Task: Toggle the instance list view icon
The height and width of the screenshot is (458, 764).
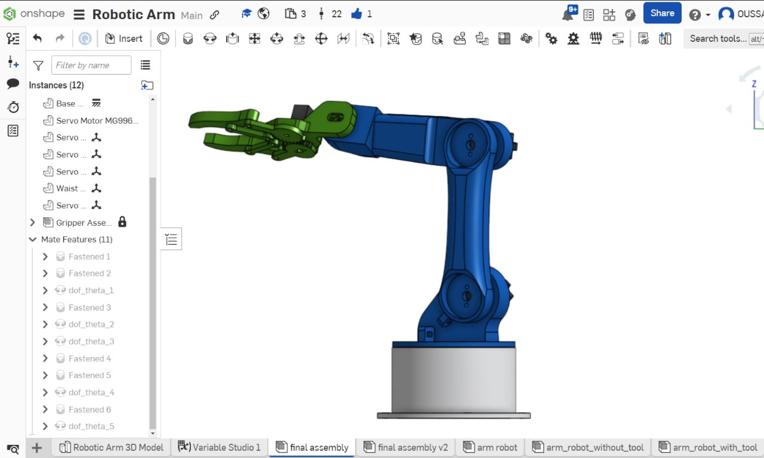Action: click(145, 65)
